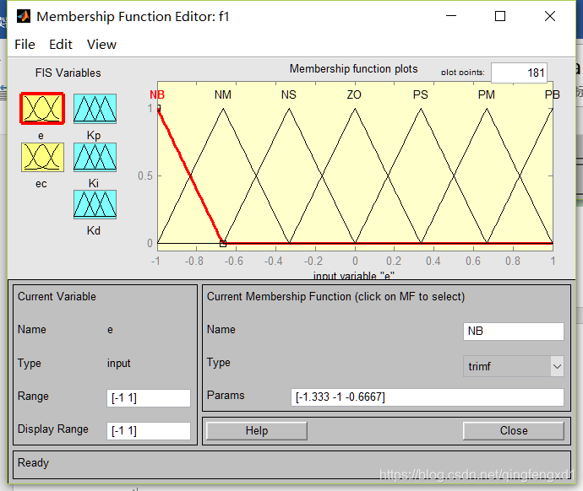583x491 pixels.
Task: Open the File menu
Action: [x=25, y=45]
